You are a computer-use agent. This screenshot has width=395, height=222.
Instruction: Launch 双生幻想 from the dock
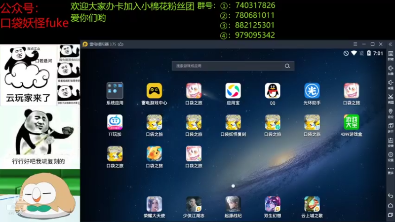coord(273,204)
